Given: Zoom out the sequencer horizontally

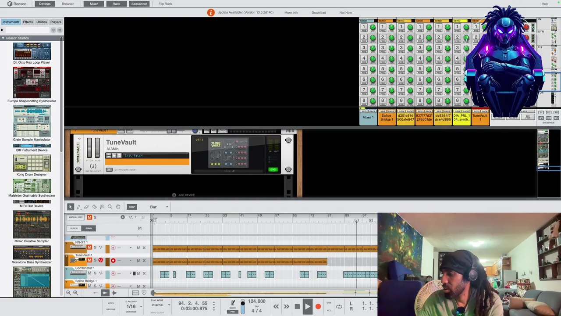Looking at the screenshot, I should (x=68, y=293).
